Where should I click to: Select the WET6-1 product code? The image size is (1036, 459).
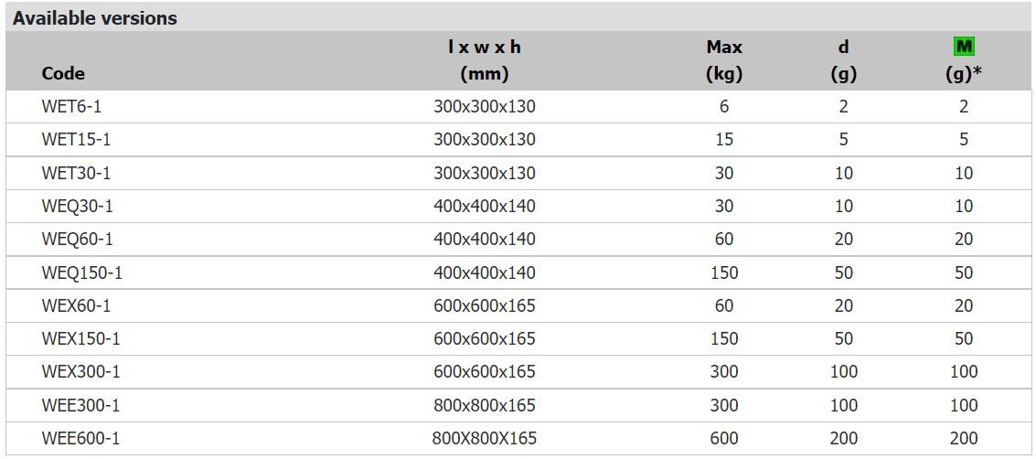[x=71, y=106]
